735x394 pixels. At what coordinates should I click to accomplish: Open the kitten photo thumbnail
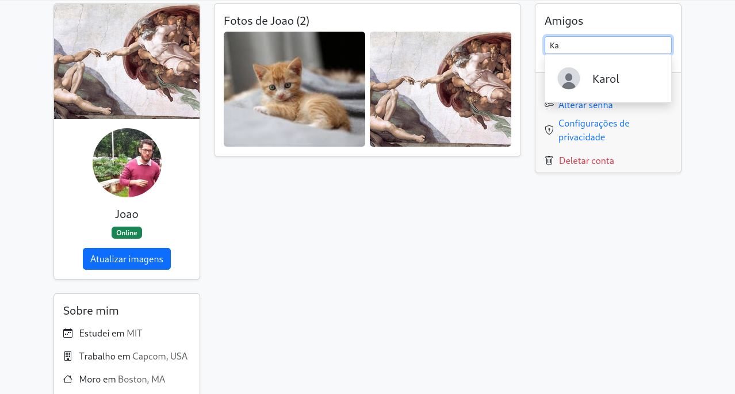(294, 89)
